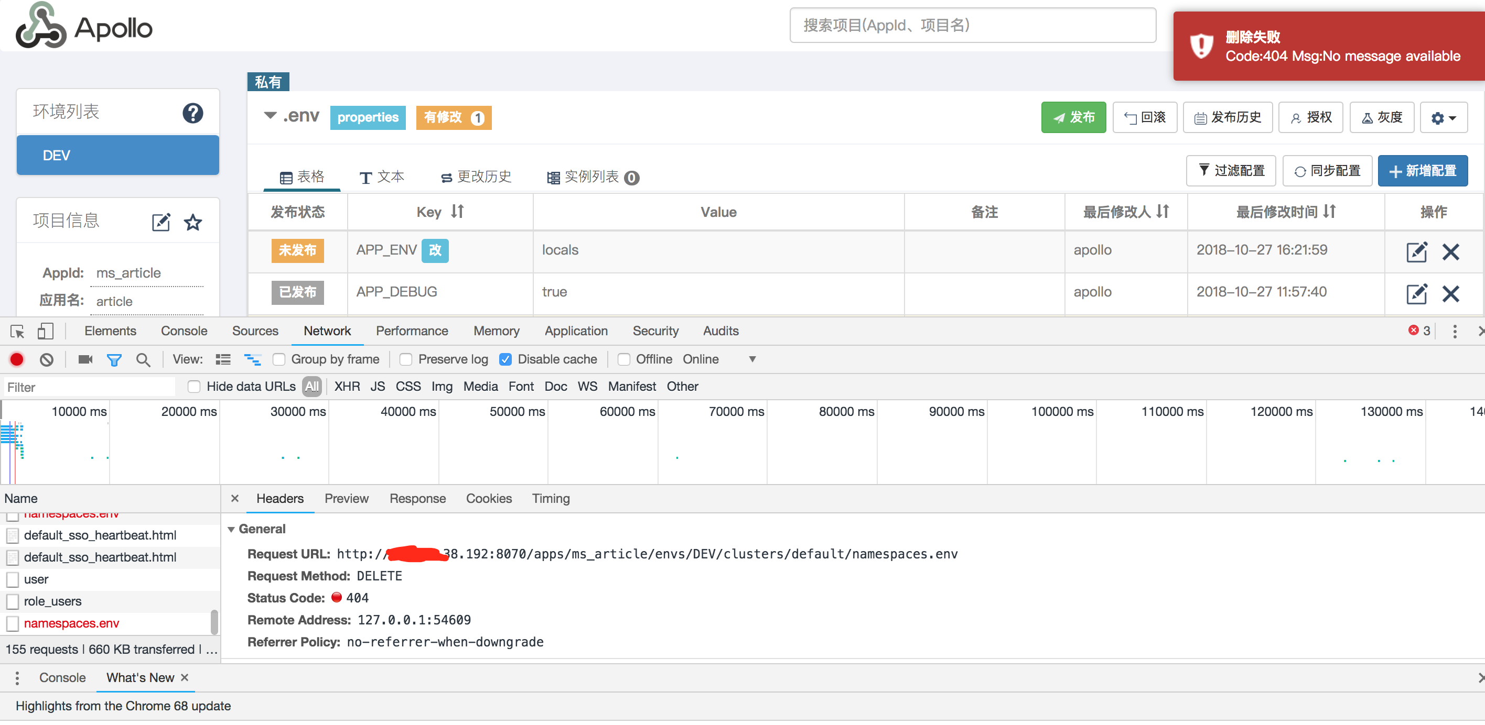The image size is (1485, 725).
Task: Uncheck the Disable cache option
Action: click(505, 359)
